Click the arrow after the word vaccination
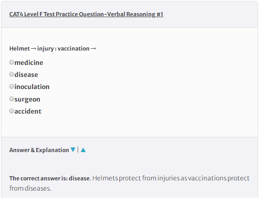 pos(93,49)
